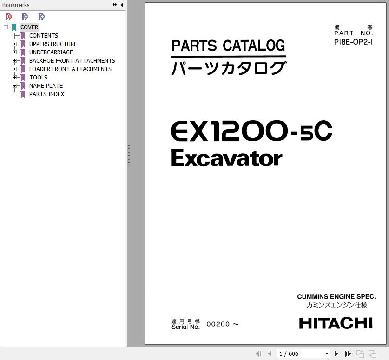Expand the UNDERCARRIAGE bookmark
Viewport: 389px width, 360px height.
pos(14,52)
